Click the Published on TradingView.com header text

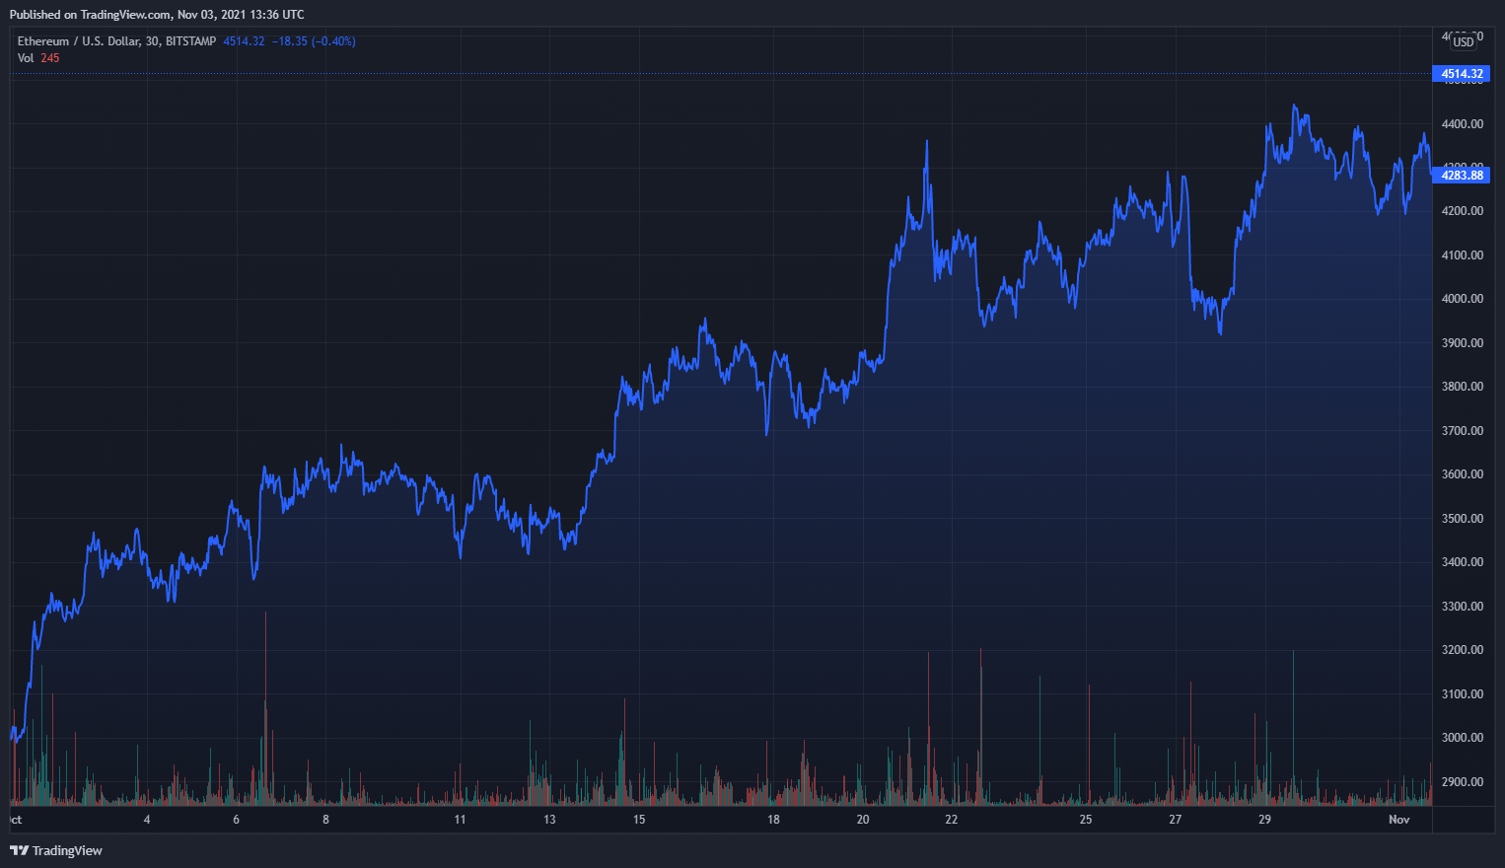(157, 15)
